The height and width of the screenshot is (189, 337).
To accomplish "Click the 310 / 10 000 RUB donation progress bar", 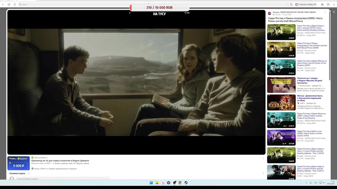I will point(160,8).
